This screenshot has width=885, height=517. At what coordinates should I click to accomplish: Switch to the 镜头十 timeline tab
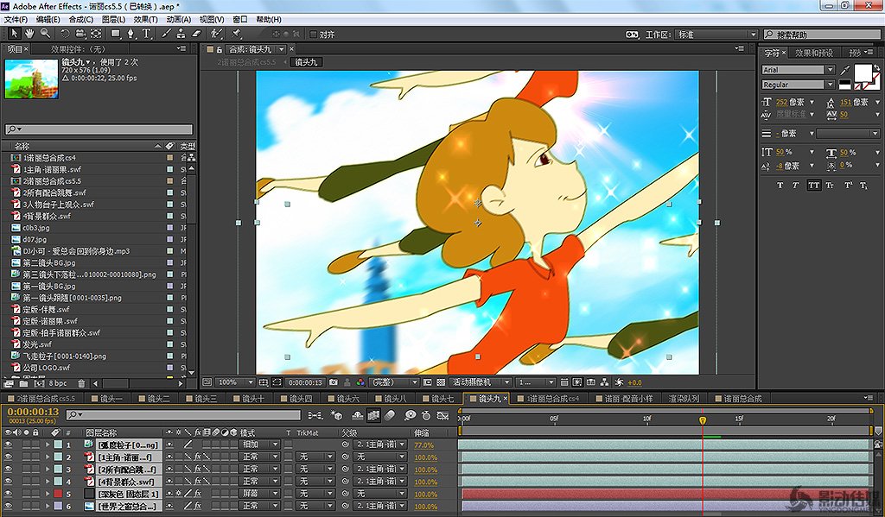[252, 399]
